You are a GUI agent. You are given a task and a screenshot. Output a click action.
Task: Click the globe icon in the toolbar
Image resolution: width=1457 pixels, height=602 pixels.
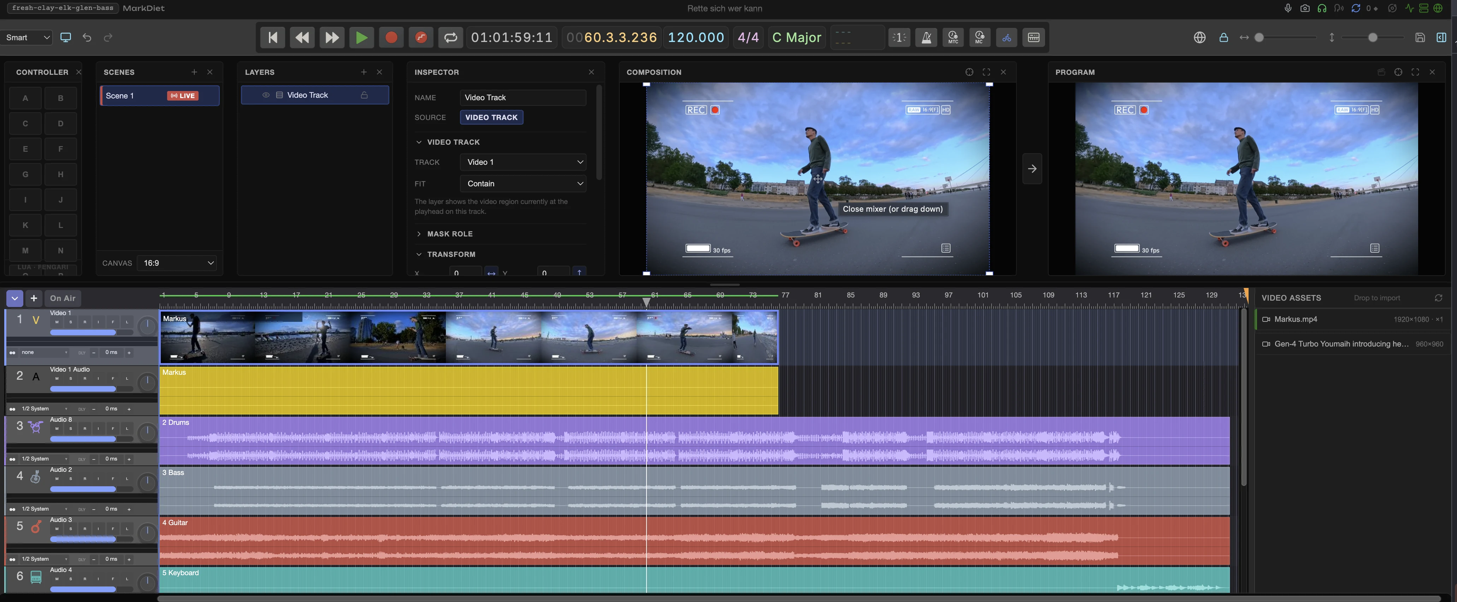tap(1199, 37)
